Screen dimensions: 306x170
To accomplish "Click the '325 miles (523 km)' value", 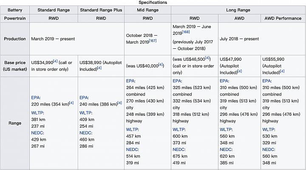I will click(x=192, y=88).
